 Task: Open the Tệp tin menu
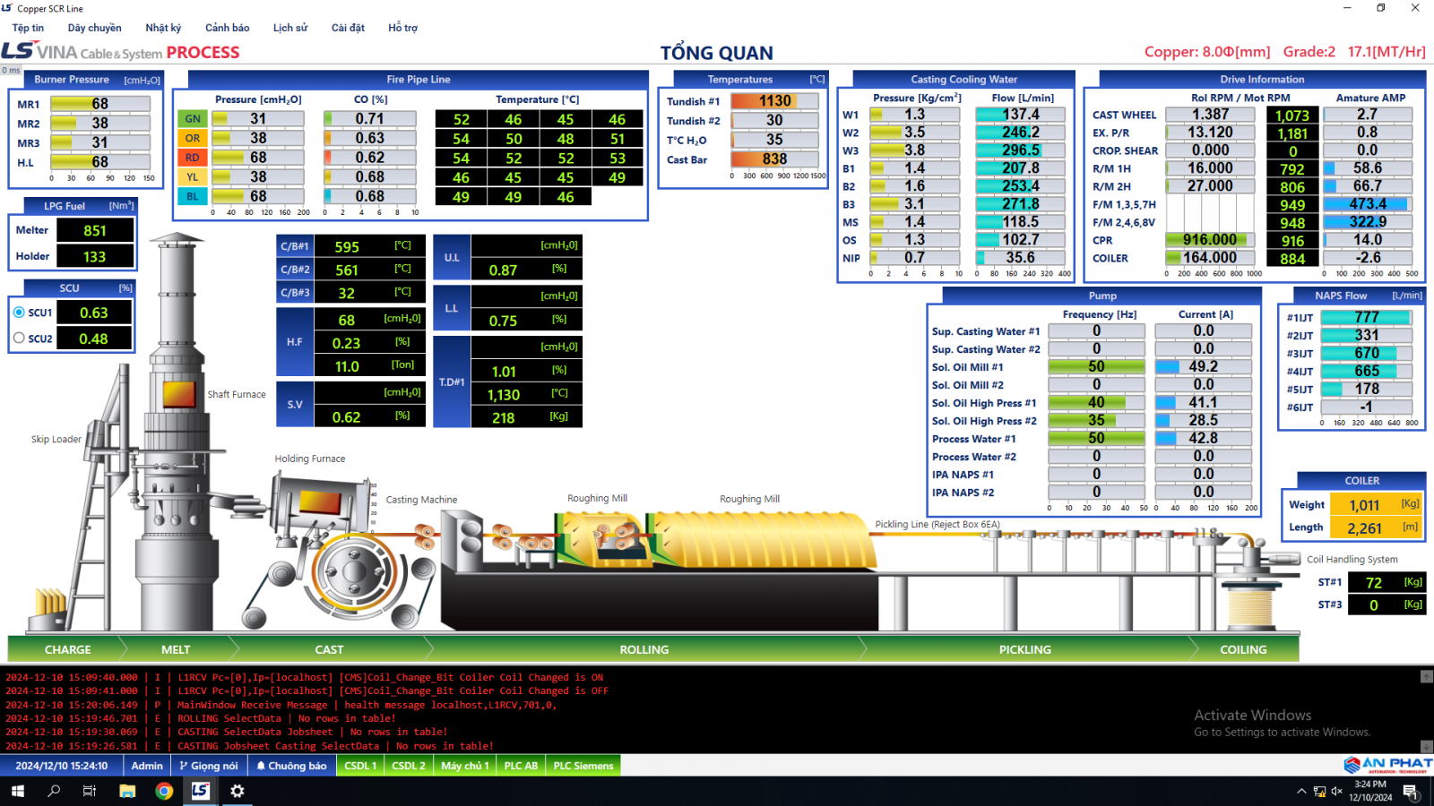pyautogui.click(x=28, y=28)
